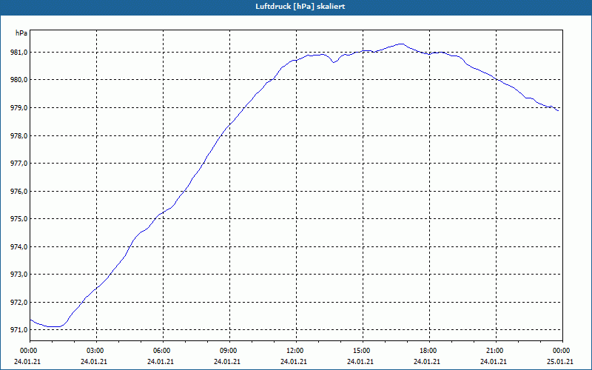Select the 981,0 y-axis label
The image size is (592, 370).
[x=19, y=52]
